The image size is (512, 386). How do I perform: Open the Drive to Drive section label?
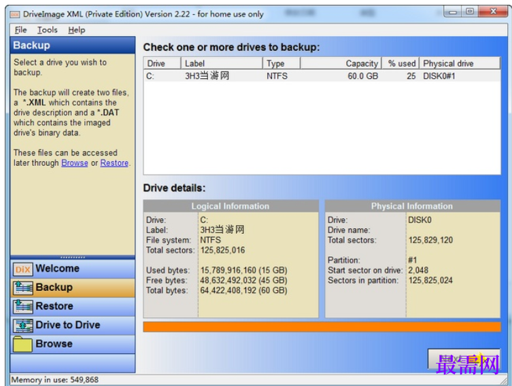click(x=68, y=325)
